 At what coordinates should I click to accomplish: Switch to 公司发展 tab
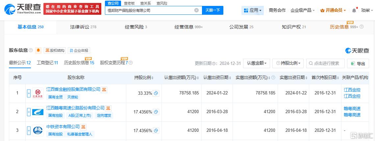click(x=241, y=27)
